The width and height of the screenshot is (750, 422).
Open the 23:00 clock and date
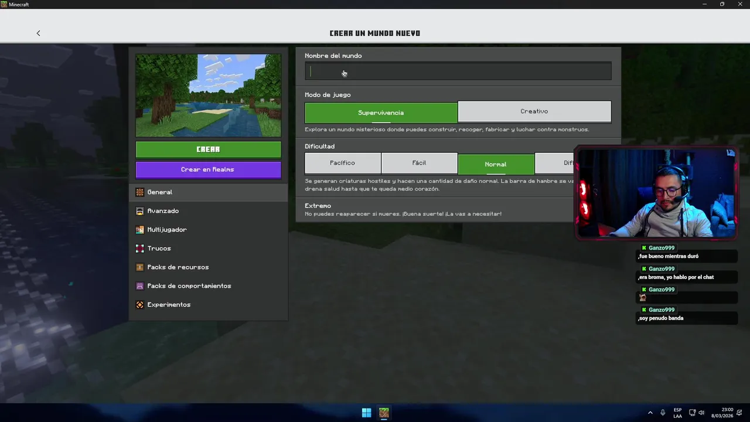coord(722,413)
